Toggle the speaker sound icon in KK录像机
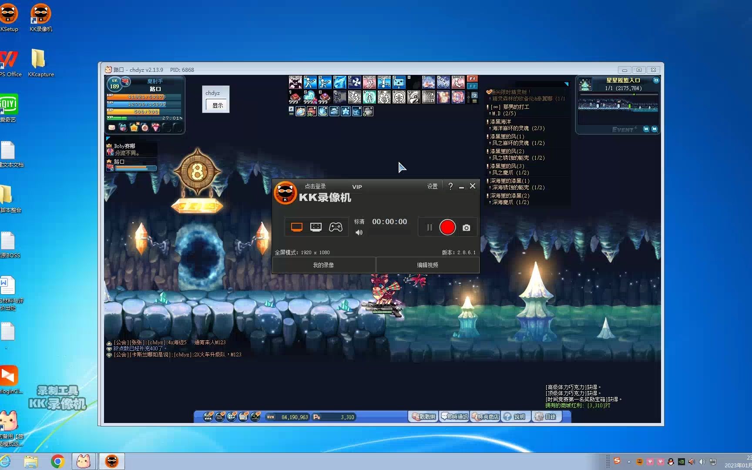This screenshot has width=752, height=470. click(359, 232)
